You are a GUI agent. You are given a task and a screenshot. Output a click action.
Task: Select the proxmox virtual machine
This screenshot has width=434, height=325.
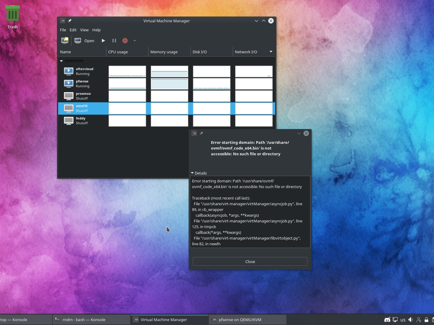click(x=83, y=96)
